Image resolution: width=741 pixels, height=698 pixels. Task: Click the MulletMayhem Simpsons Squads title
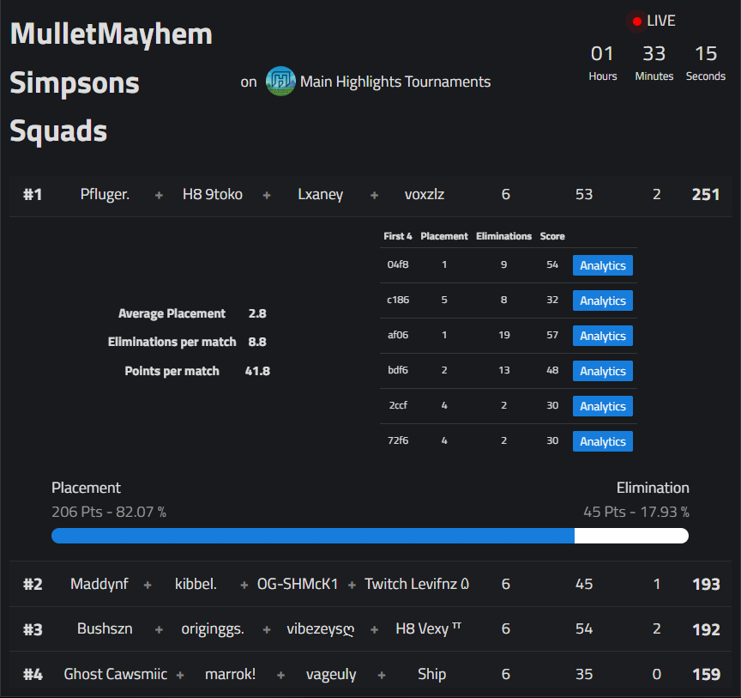pyautogui.click(x=111, y=82)
